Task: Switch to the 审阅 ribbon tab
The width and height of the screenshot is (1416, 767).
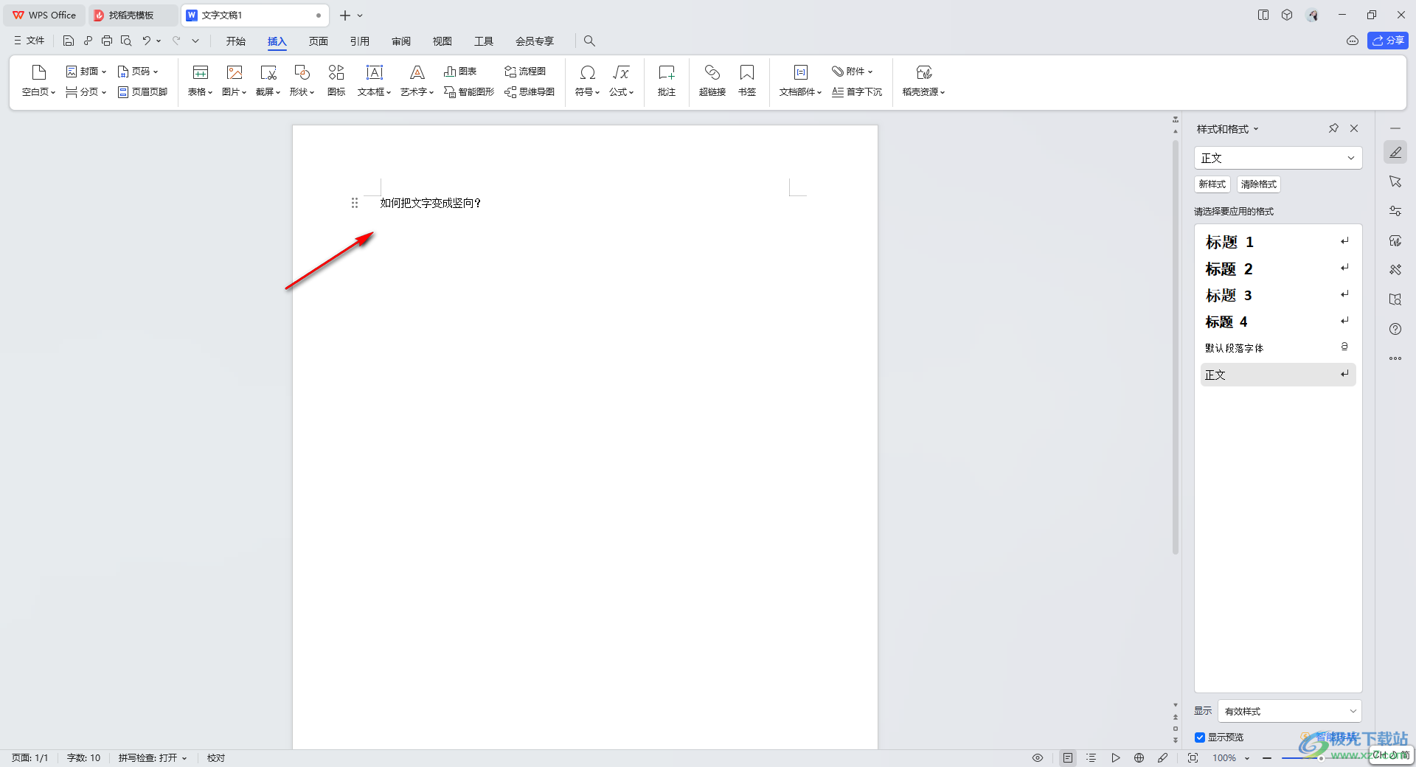Action: pos(401,41)
